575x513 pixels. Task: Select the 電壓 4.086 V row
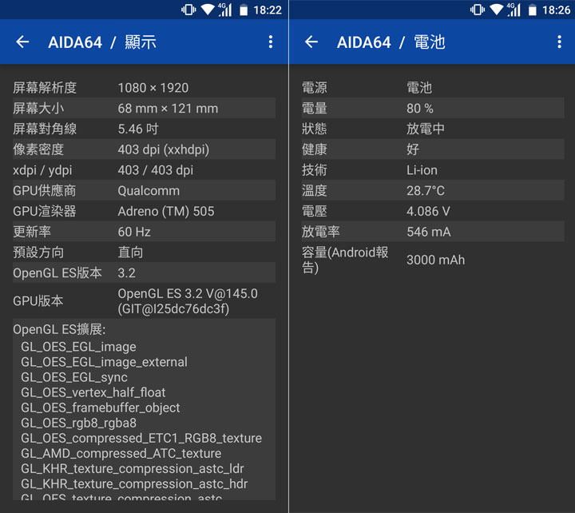(431, 212)
